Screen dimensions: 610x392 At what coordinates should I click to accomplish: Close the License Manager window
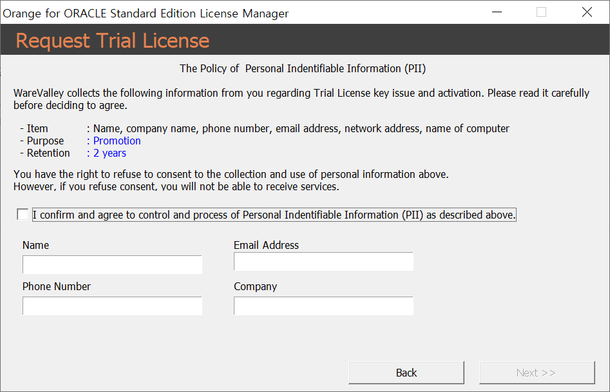[587, 13]
